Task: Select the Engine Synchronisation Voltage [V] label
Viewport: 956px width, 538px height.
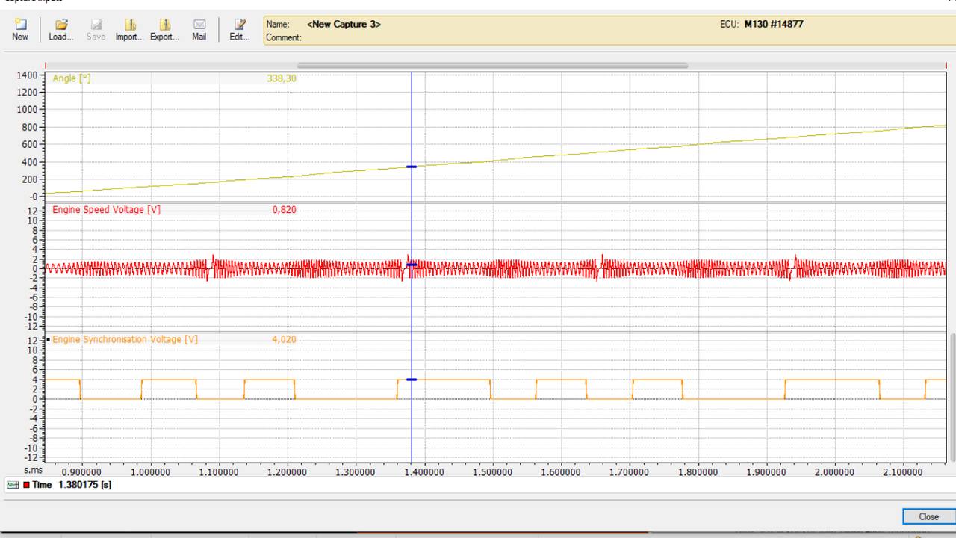Action: click(125, 339)
